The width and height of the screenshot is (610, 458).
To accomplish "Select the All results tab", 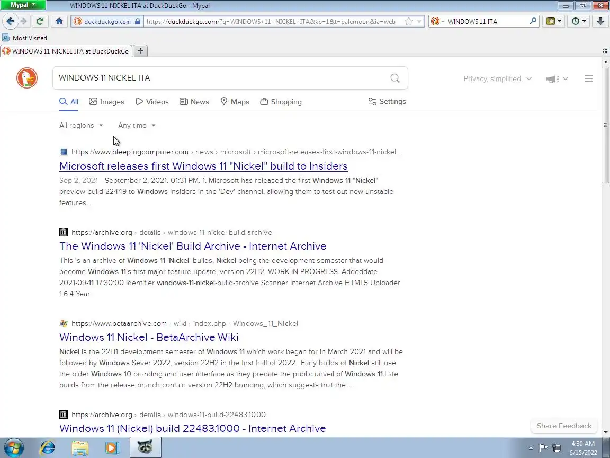I will pyautogui.click(x=69, y=102).
